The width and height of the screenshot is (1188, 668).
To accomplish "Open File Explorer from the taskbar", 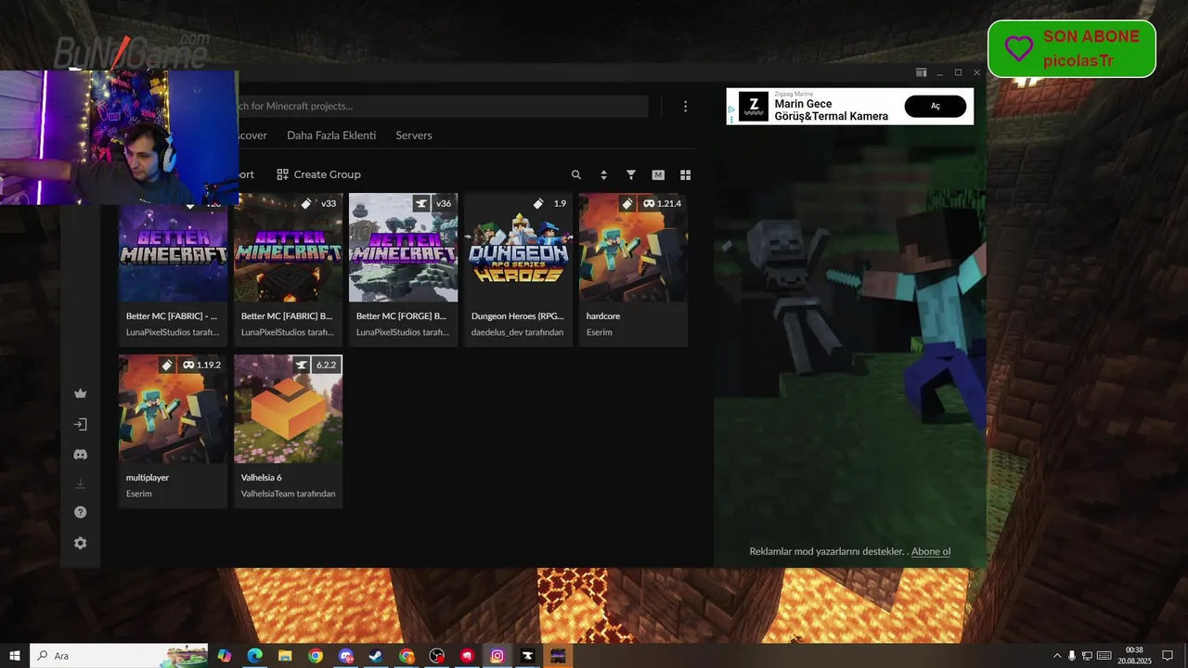I will click(285, 656).
